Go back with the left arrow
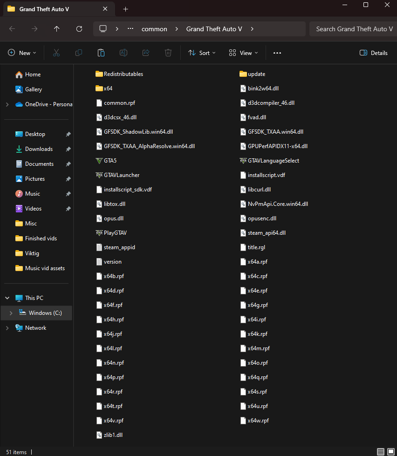397x456 pixels. coord(12,29)
